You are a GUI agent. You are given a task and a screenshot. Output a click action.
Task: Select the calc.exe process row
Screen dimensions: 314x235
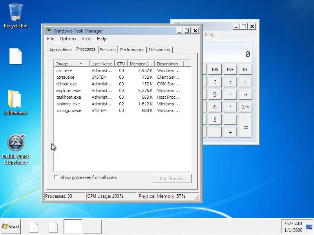tap(122, 70)
